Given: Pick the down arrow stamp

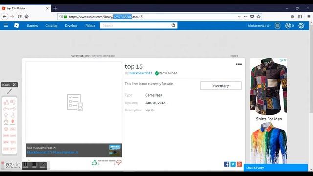Looking at the screenshot, I should click(x=13, y=115).
